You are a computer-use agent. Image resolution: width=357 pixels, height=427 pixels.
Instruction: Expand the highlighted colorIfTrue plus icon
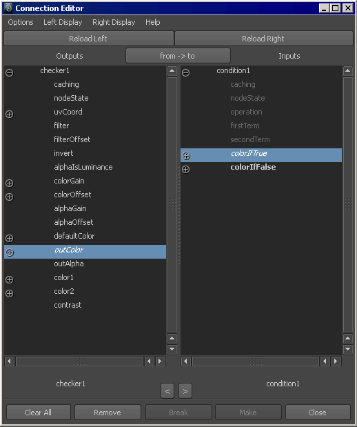click(186, 156)
